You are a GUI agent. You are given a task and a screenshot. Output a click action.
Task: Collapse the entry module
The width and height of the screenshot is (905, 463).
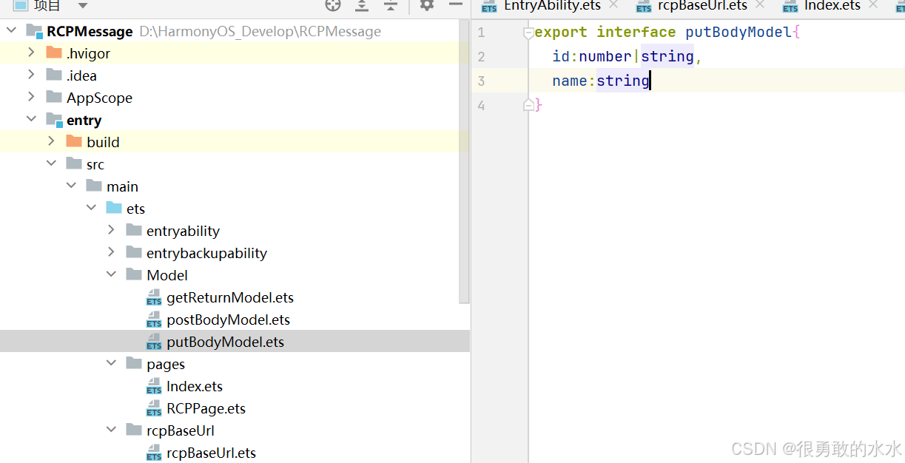point(31,119)
